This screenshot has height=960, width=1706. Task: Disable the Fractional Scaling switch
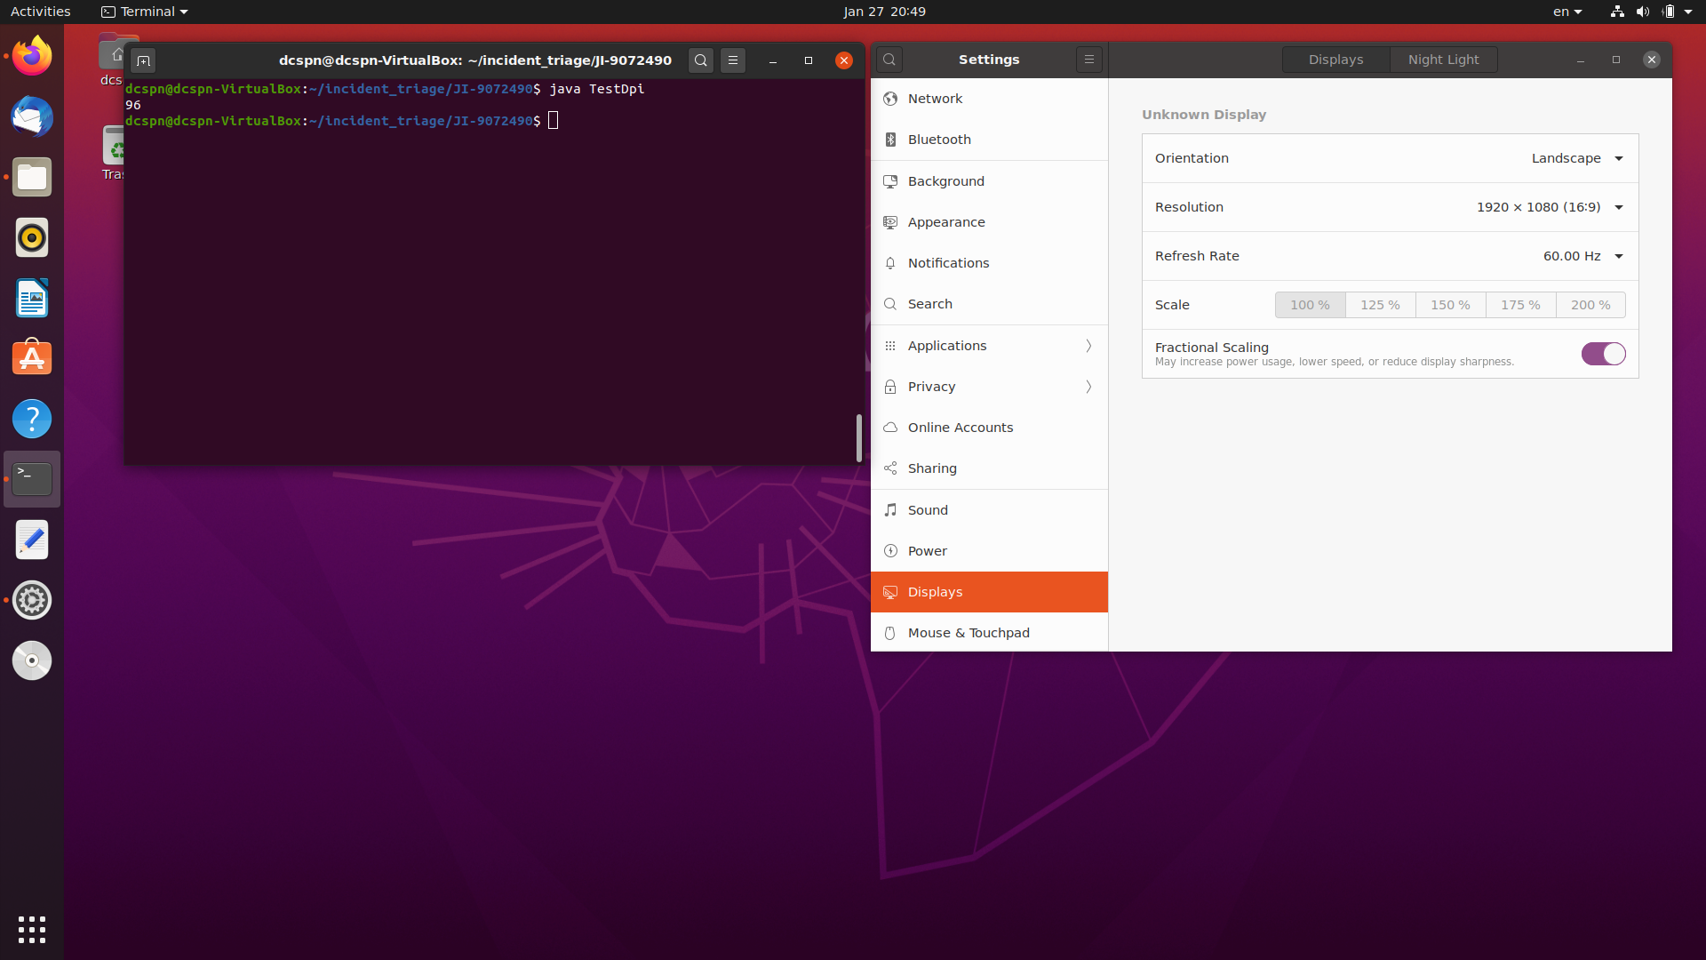(1603, 354)
